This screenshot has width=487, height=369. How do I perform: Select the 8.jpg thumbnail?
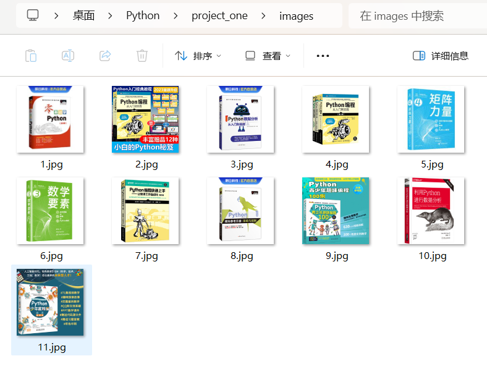click(240, 211)
